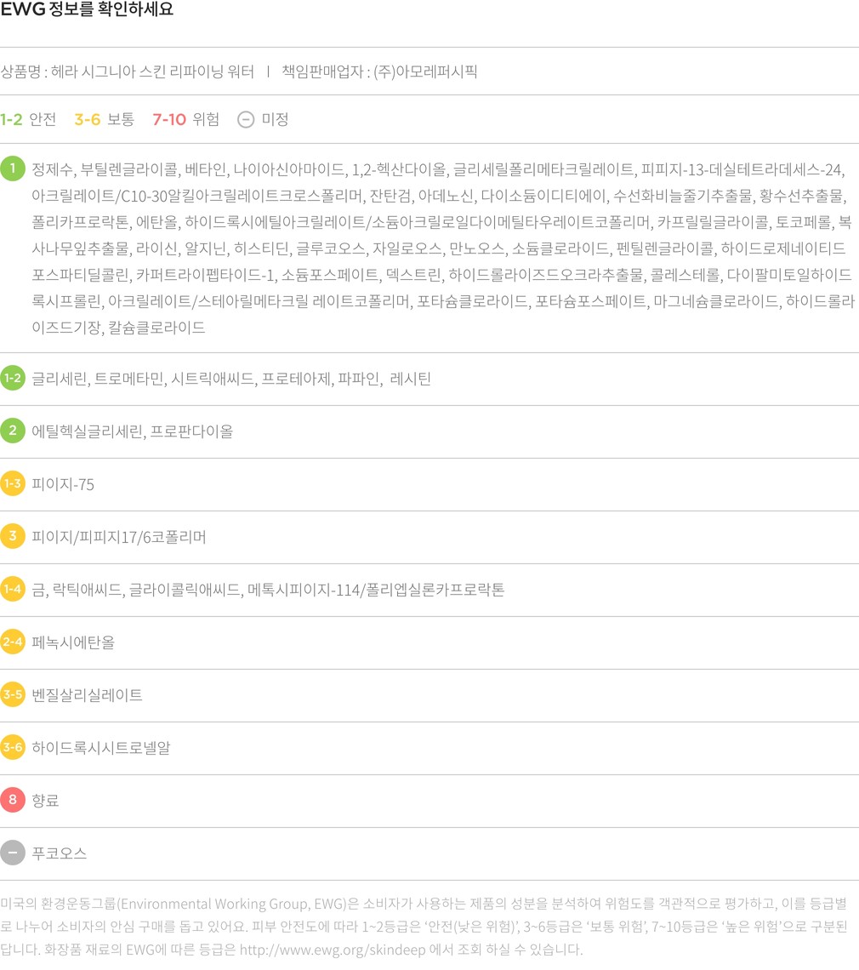This screenshot has width=859, height=970.
Task: Click the 3-6 보통 legend label
Action: point(104,119)
